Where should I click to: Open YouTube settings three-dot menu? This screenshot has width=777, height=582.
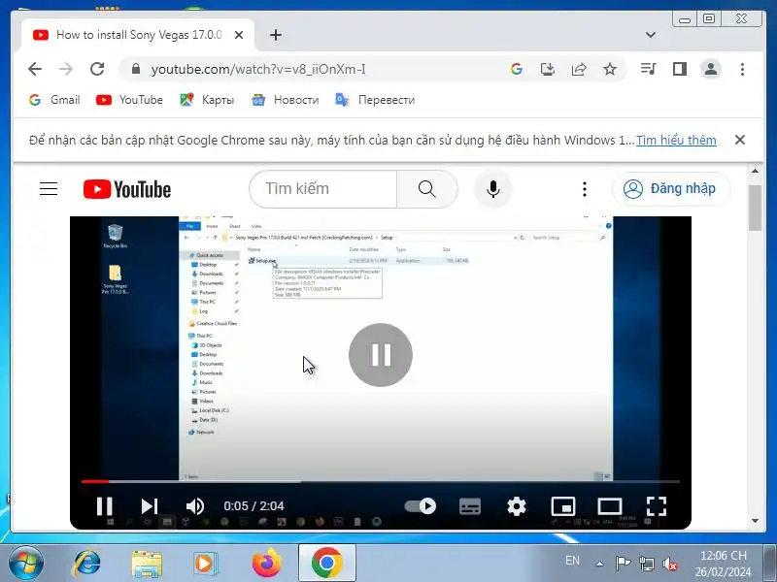click(585, 189)
